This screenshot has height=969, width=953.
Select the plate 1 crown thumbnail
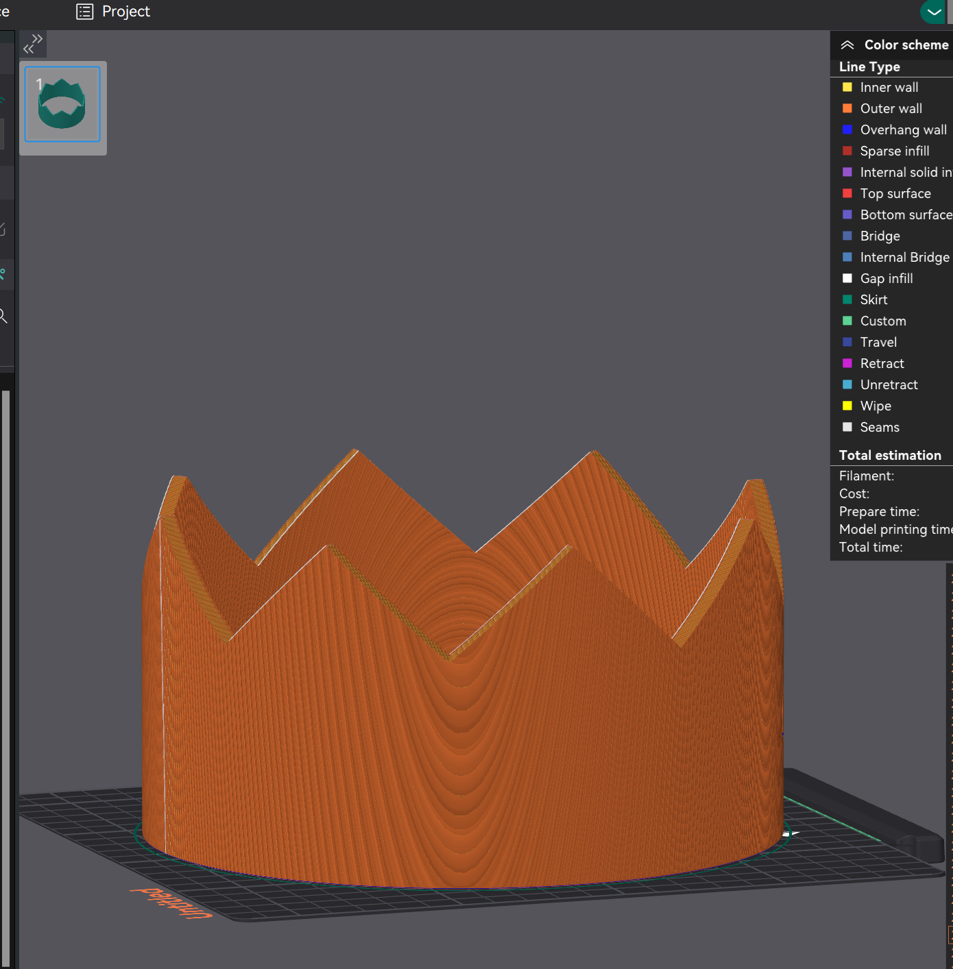tap(62, 104)
